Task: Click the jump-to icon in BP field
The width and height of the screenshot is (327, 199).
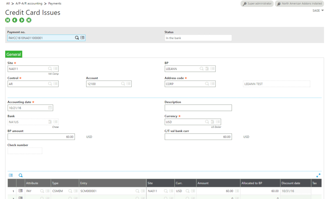Action: pos(207,69)
